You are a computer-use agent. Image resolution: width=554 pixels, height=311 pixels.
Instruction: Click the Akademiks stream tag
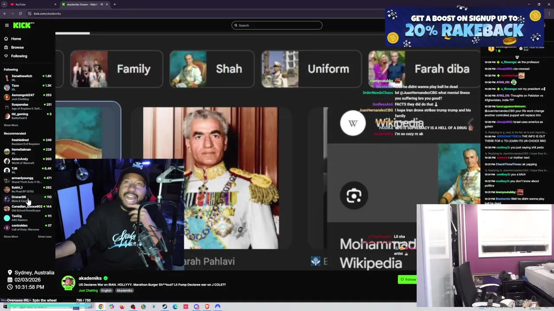point(125,291)
